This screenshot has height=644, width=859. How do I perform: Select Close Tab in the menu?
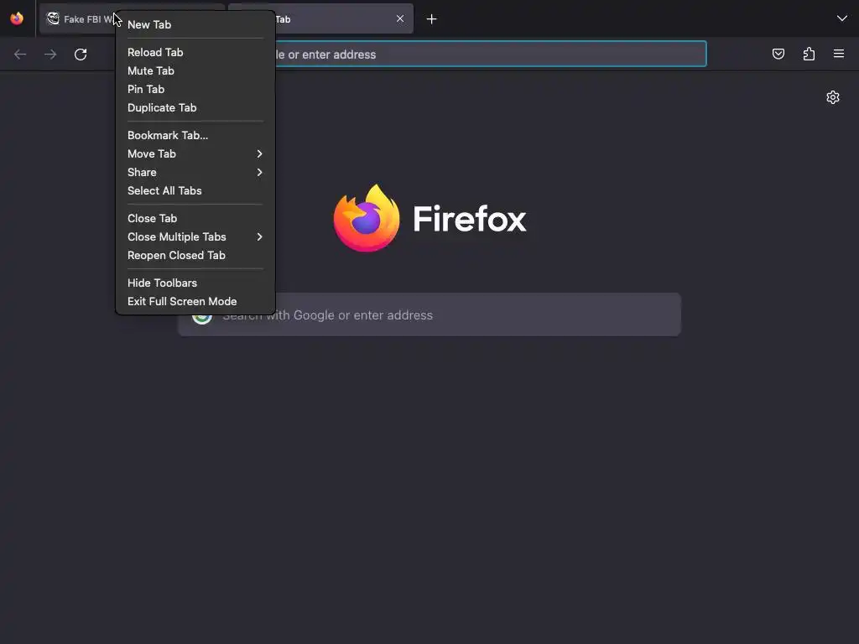pos(195,219)
